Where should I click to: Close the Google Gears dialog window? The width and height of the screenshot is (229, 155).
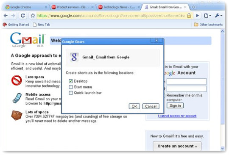pyautogui.click(x=156, y=41)
